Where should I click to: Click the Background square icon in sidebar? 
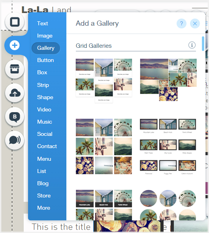tap(15, 22)
